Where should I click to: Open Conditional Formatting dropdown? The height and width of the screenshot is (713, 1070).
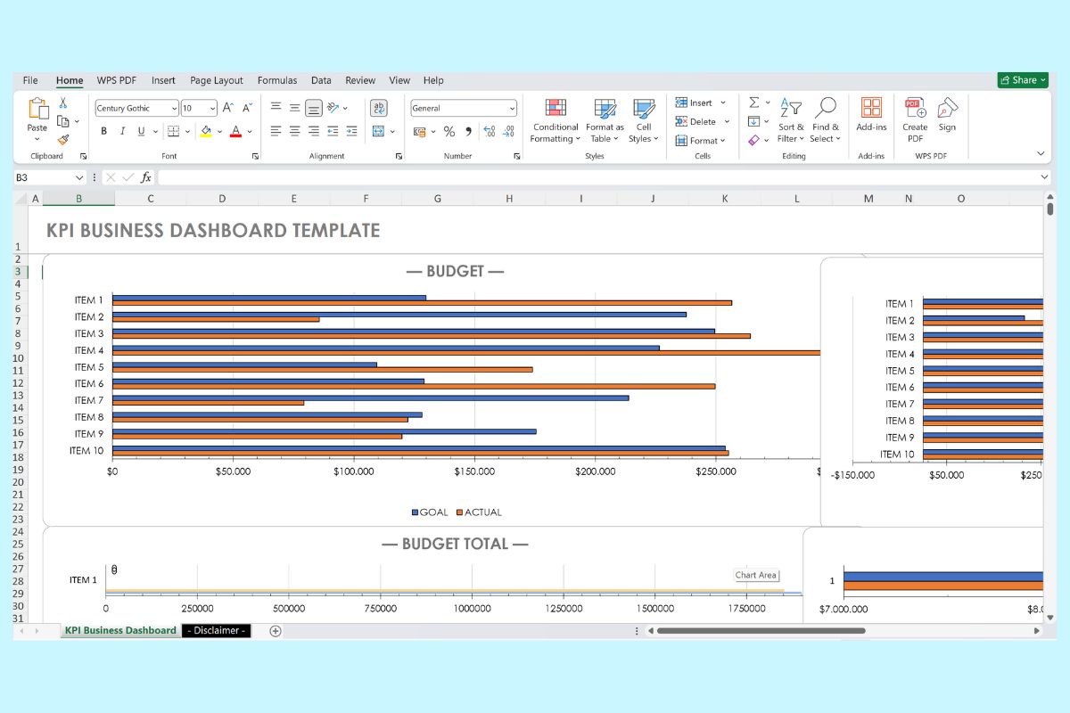pyautogui.click(x=555, y=120)
